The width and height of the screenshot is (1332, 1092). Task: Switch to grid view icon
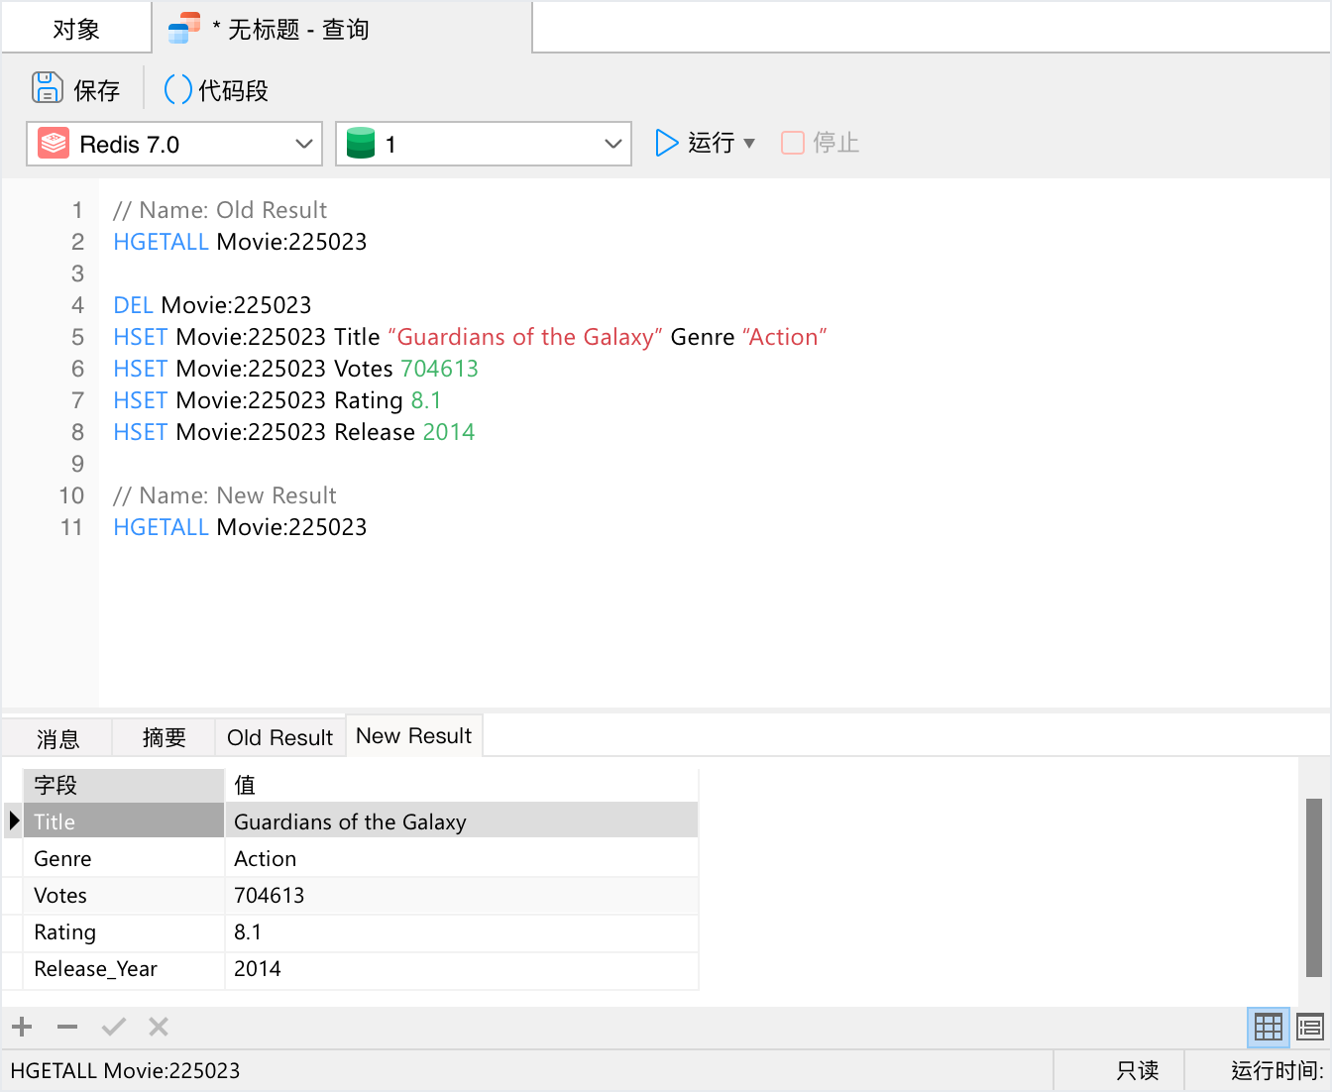[1269, 1028]
